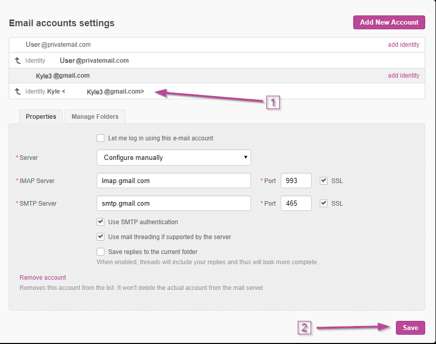
Task: Click 'add identity' for User@privatemail.com
Action: (x=403, y=45)
